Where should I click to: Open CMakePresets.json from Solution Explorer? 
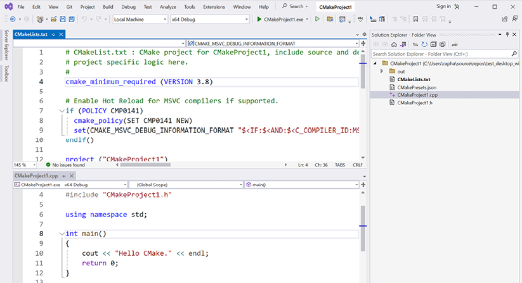(415, 87)
